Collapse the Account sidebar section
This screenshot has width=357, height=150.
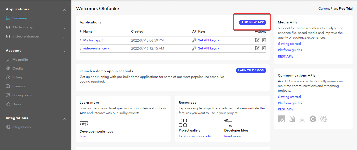pyautogui.click(x=64, y=52)
